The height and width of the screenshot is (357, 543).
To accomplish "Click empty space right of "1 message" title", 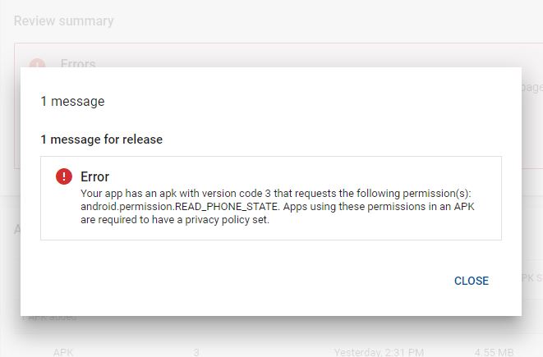I will point(312,102).
